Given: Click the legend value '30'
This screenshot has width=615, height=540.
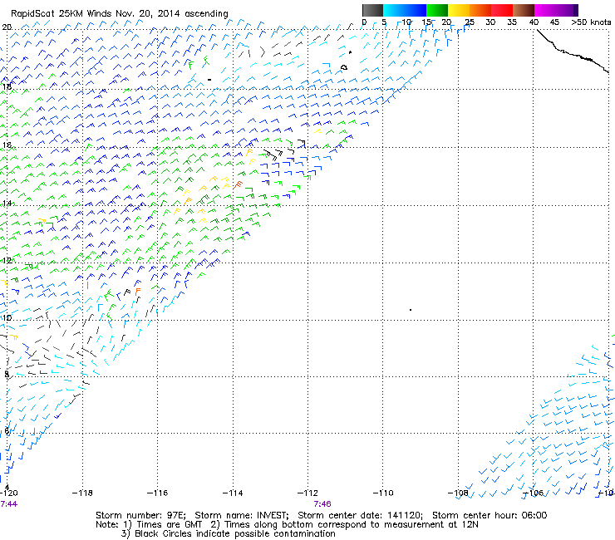Looking at the screenshot, I should coord(490,22).
